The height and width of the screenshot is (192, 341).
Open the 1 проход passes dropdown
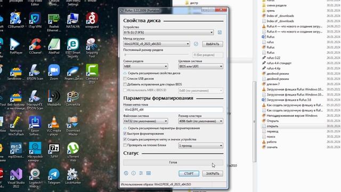201,146
